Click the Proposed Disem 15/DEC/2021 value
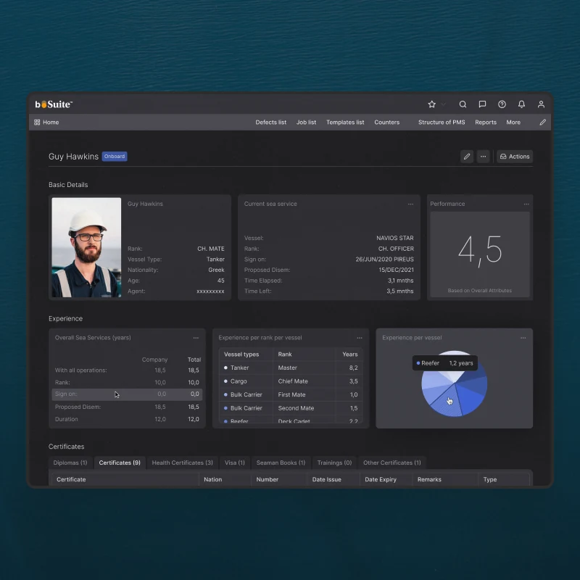Image resolution: width=580 pixels, height=580 pixels. pyautogui.click(x=396, y=270)
